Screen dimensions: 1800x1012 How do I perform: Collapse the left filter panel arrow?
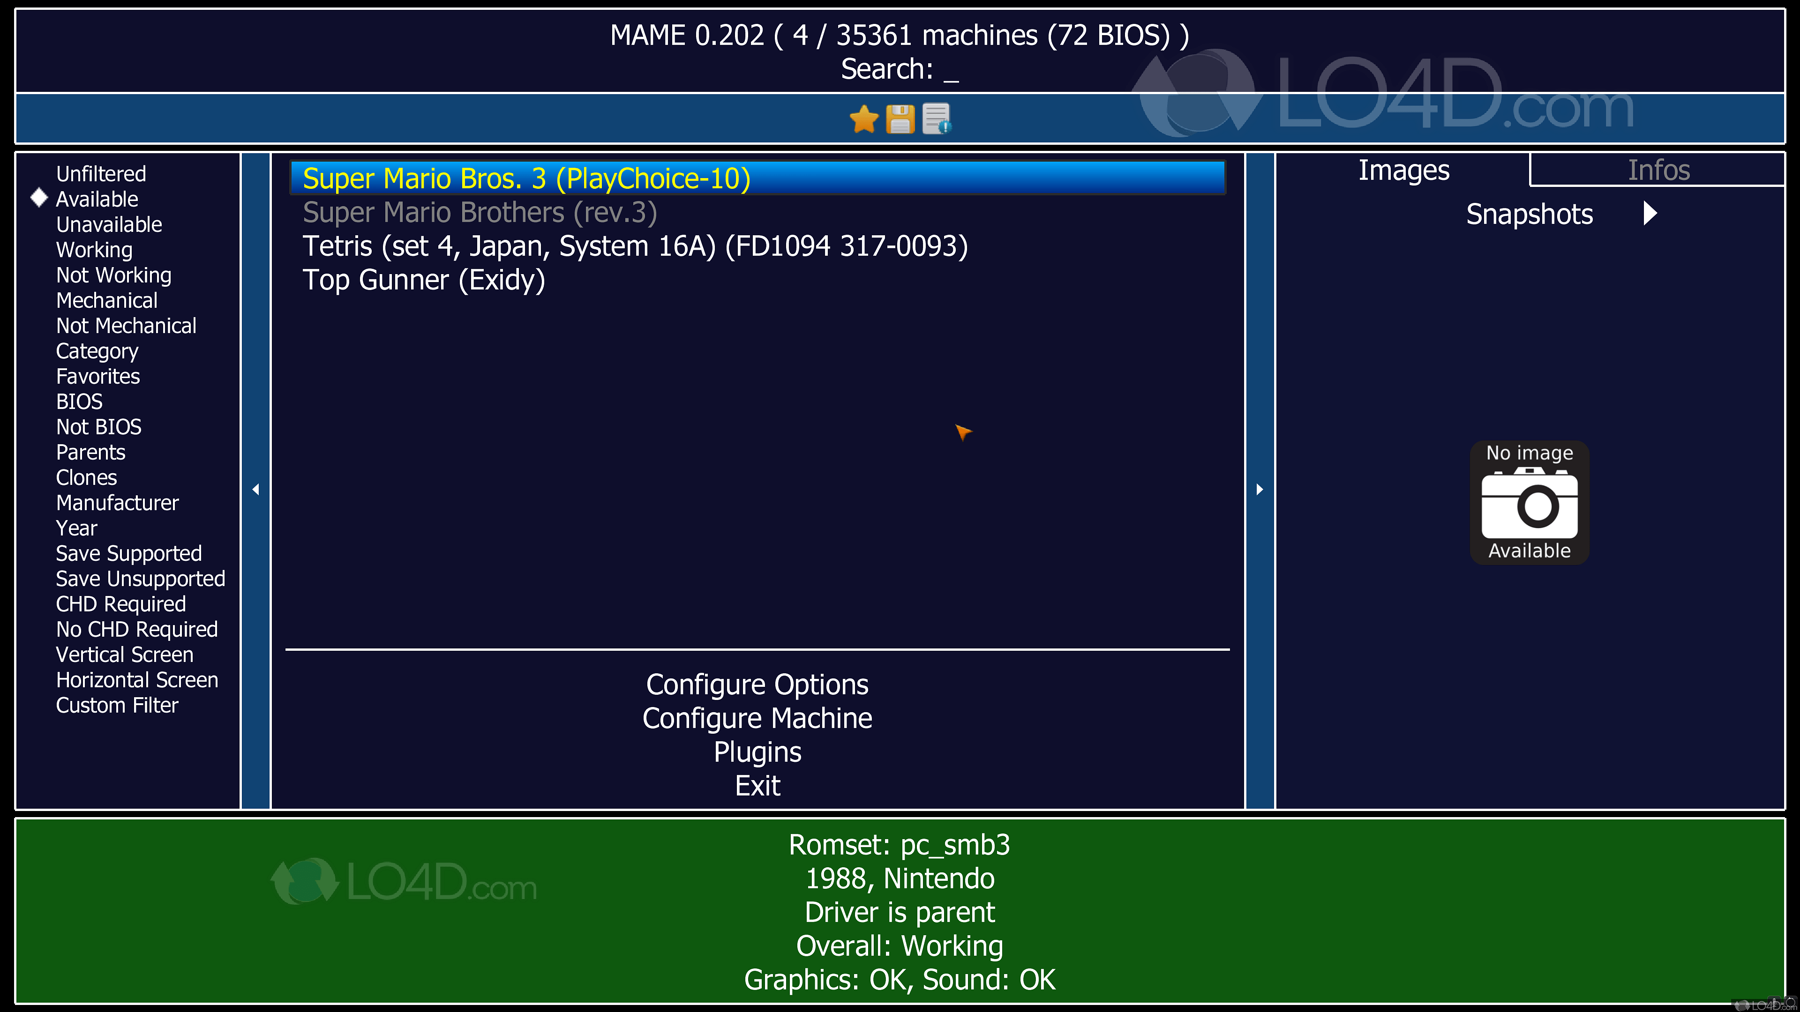click(x=256, y=489)
